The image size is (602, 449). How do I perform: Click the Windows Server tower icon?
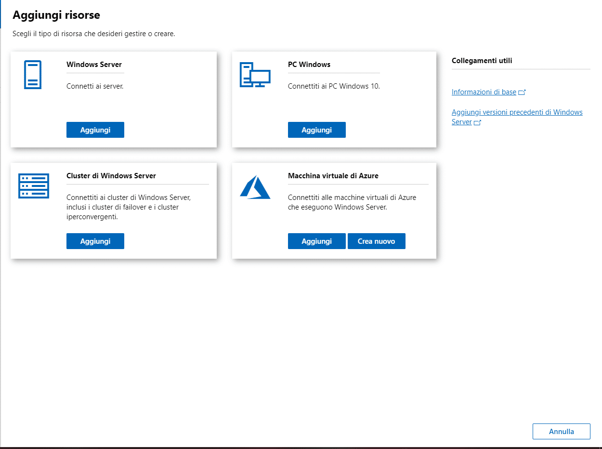(33, 75)
